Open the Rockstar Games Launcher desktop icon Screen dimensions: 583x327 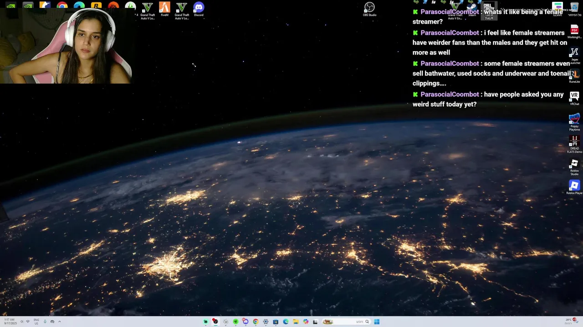96,5
